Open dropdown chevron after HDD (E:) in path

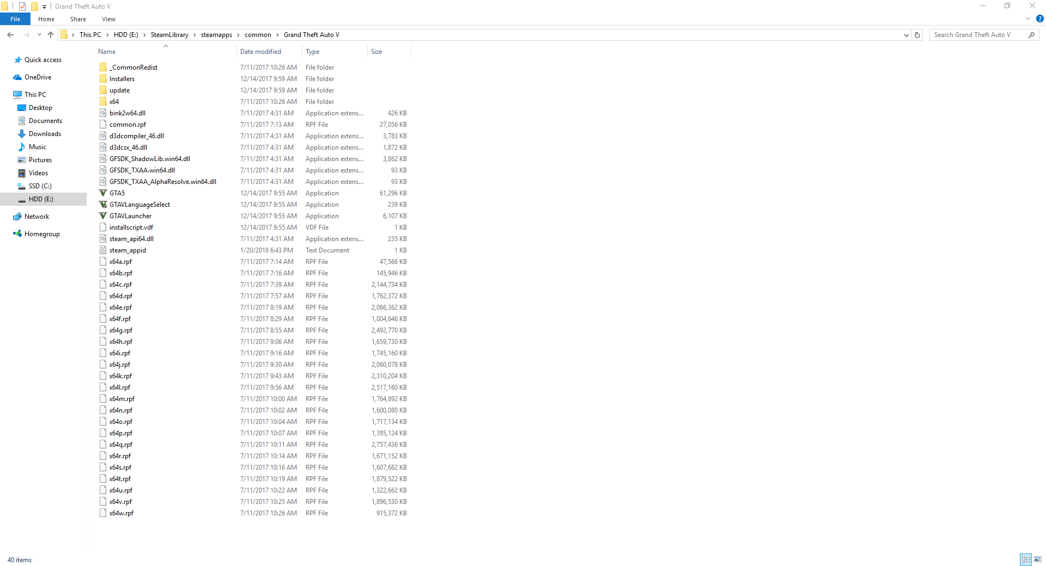point(144,35)
